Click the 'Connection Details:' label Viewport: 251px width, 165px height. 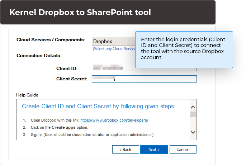39,56
